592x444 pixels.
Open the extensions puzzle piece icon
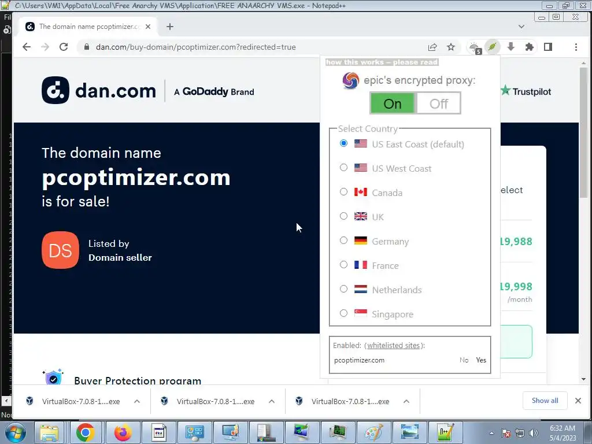[530, 47]
